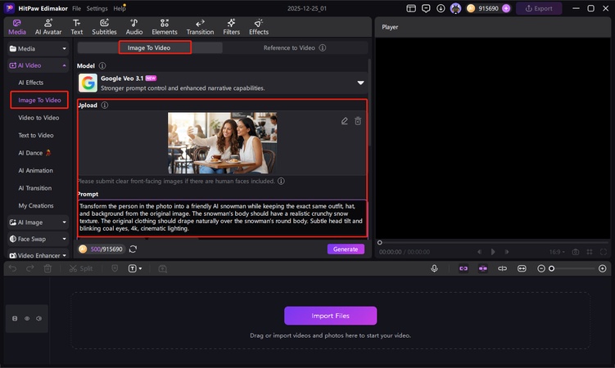The width and height of the screenshot is (615, 368).
Task: Delete the uploaded image with trash icon
Action: coord(358,121)
